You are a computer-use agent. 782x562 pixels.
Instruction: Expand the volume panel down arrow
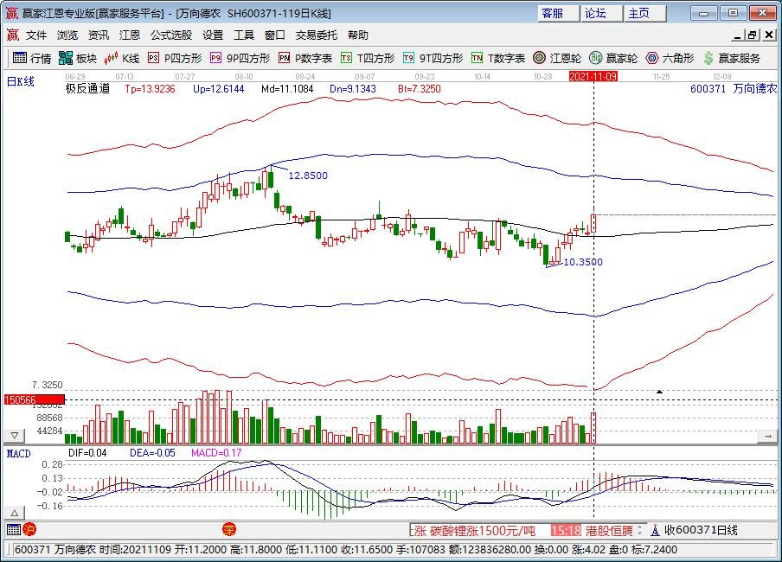(14, 435)
